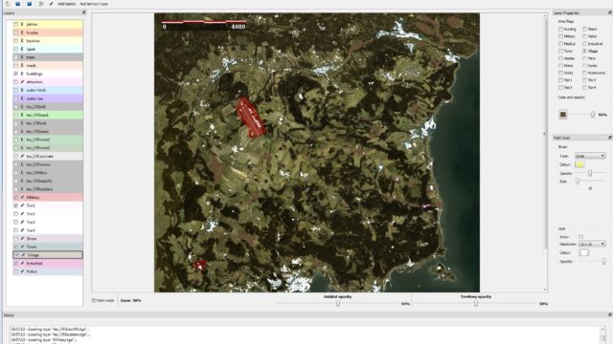The height and width of the screenshot is (344, 613).
Task: Select the water-sea layer row
Action: (48, 98)
